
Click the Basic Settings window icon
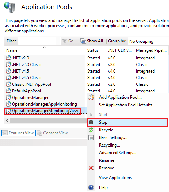91,137
